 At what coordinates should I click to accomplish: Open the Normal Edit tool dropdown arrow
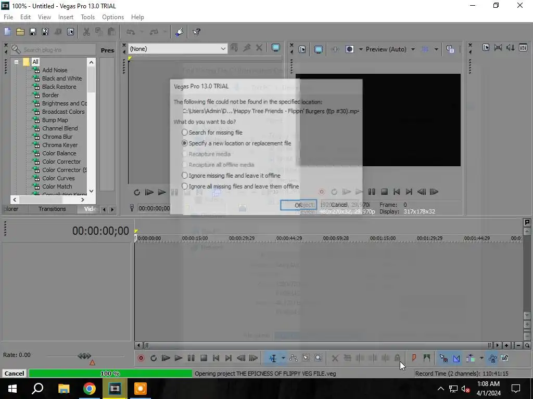point(283,358)
